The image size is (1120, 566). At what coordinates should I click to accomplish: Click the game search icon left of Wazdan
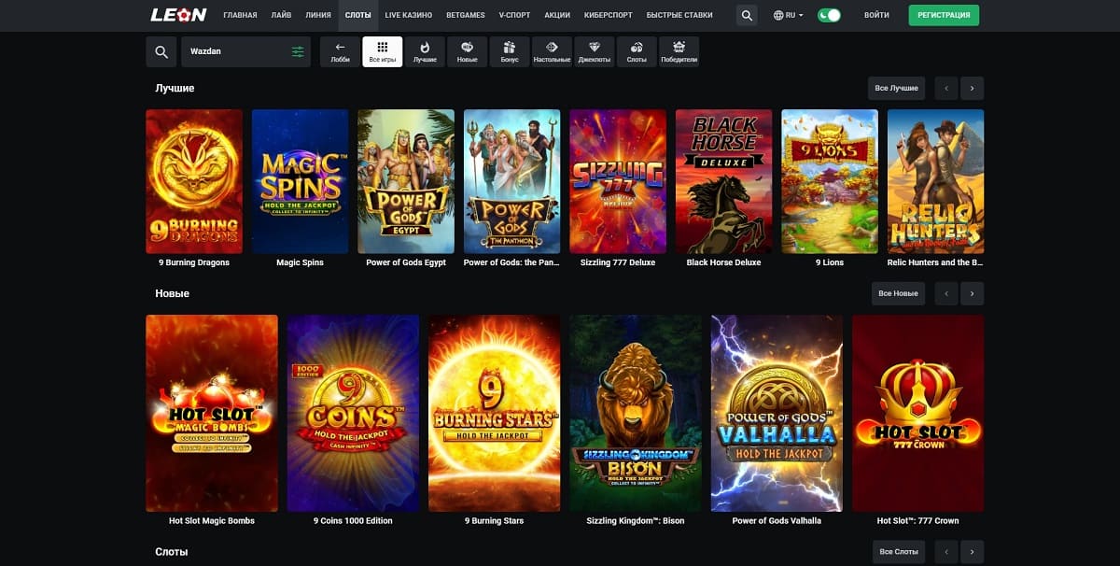(161, 52)
